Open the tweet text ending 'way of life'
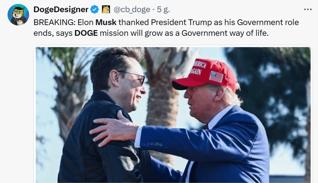This screenshot has height=183, width=318. [166, 28]
